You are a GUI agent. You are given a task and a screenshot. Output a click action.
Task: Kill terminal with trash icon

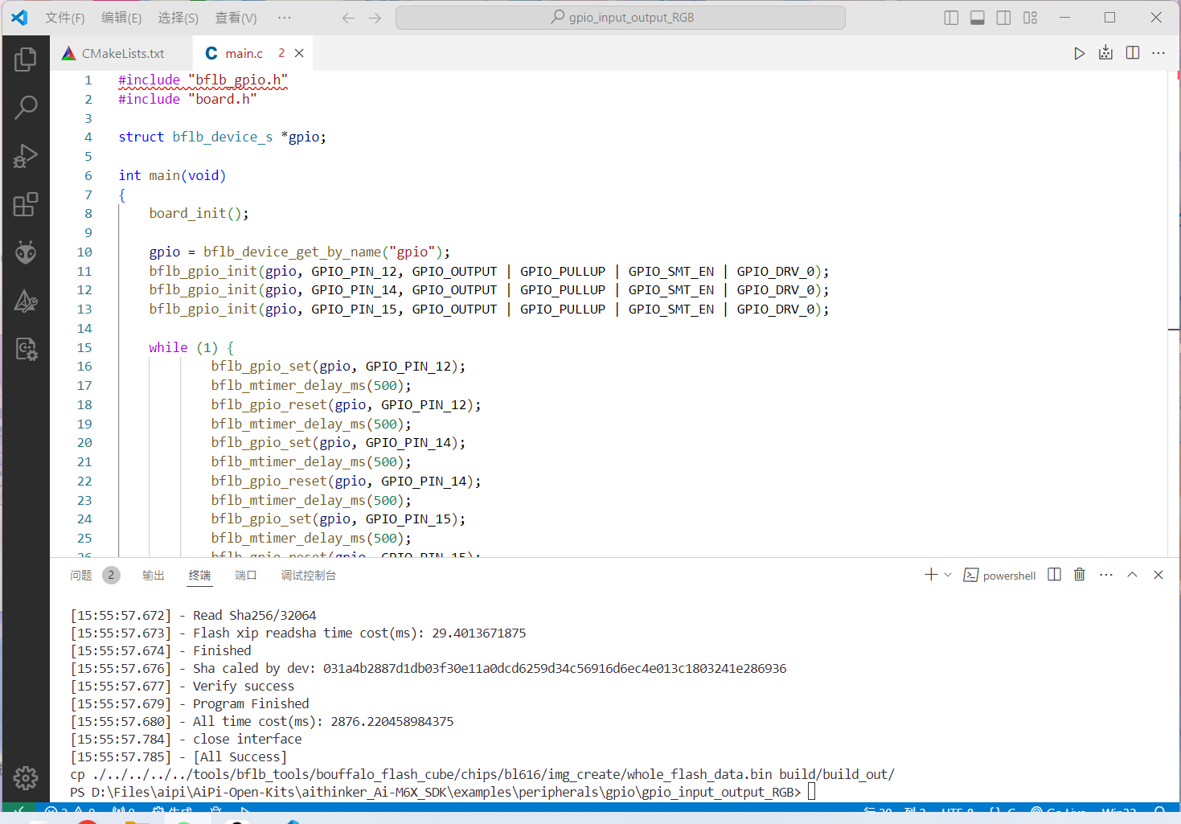click(1080, 575)
